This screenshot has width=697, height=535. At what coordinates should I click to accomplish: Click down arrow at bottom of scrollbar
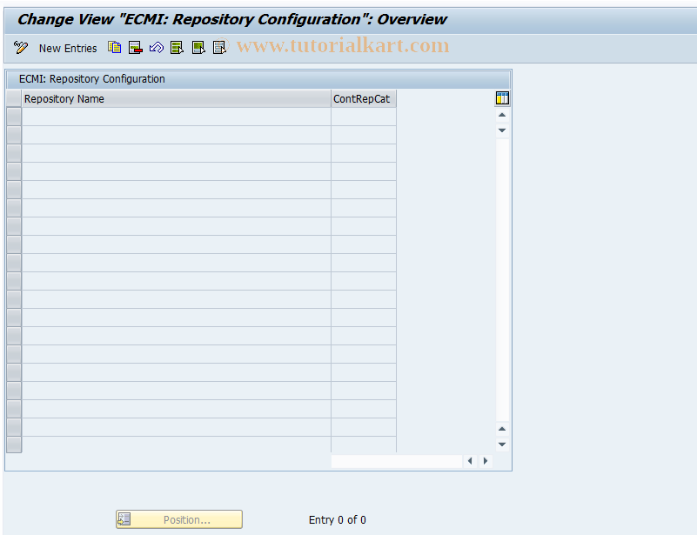pyautogui.click(x=502, y=445)
